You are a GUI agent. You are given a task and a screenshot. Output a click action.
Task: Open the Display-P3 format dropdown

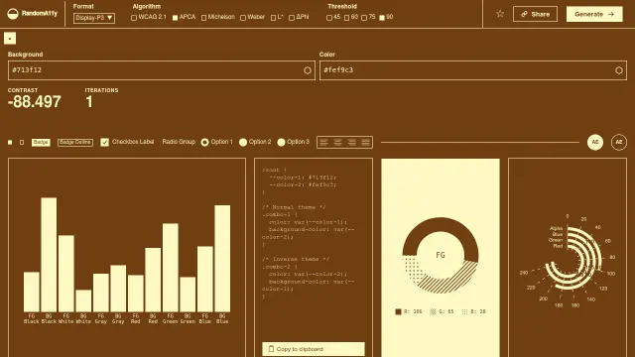(94, 18)
